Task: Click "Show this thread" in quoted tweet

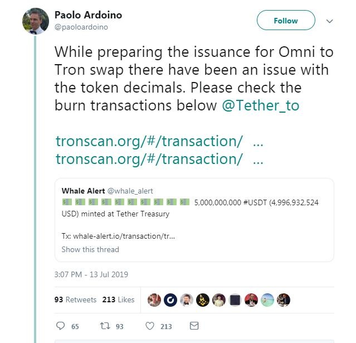Action: pyautogui.click(x=90, y=249)
